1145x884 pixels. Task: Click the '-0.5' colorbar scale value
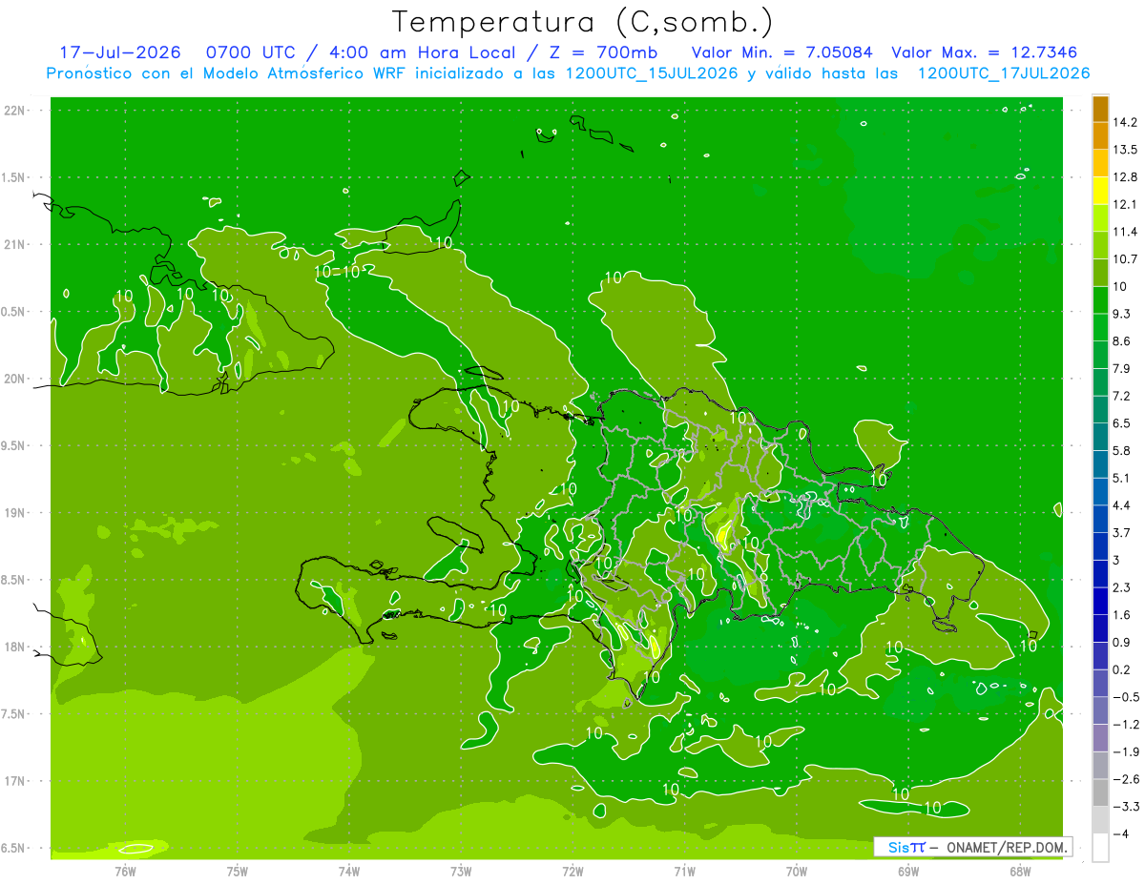tap(1126, 697)
